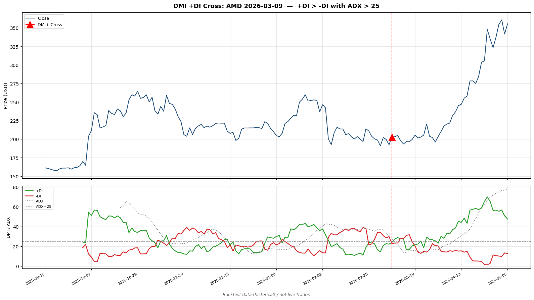
Task: Select the "DMI / ADX" axis label
Action: click(8, 227)
